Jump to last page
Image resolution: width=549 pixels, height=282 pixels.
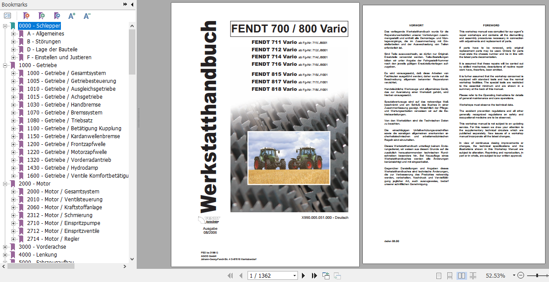pos(314,276)
